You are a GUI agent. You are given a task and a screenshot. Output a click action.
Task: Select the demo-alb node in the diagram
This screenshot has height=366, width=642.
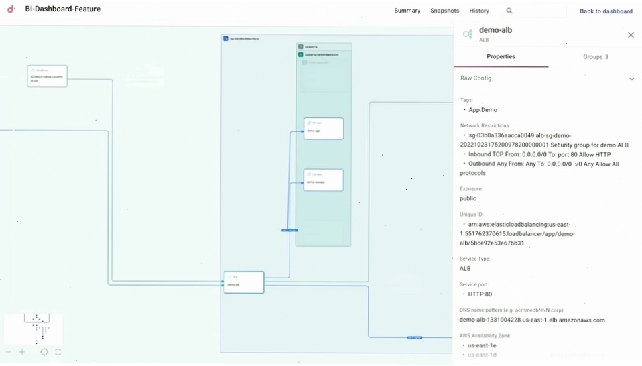pos(244,282)
